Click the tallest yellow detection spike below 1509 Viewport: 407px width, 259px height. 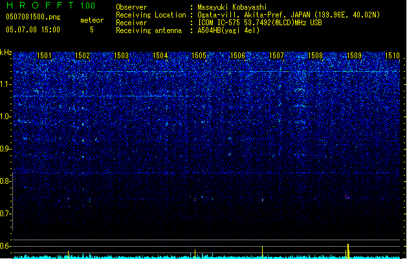[348, 251]
